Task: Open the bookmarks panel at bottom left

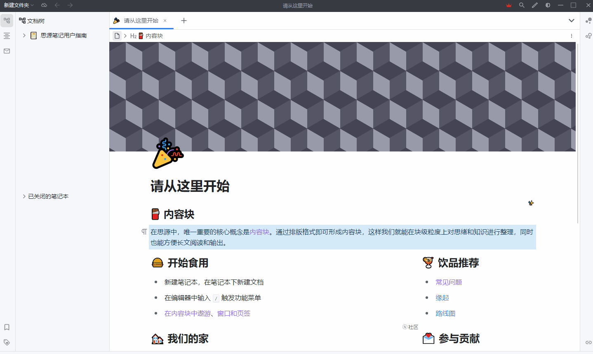Action: (x=7, y=327)
